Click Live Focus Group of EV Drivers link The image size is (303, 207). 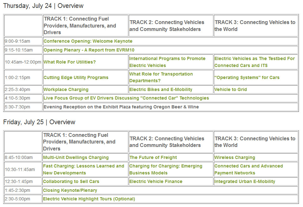coord(126,98)
